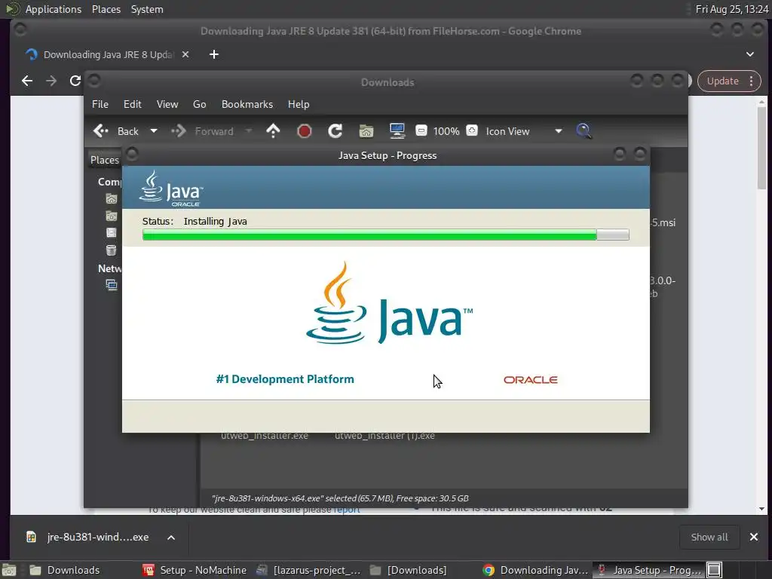Open the Forward history dropdown arrow
Screen dimensions: 772x579
[249, 131]
